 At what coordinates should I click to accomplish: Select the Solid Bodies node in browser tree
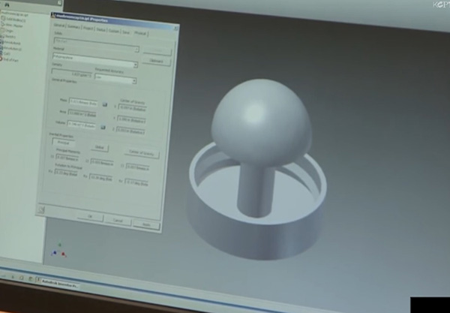pyautogui.click(x=16, y=20)
